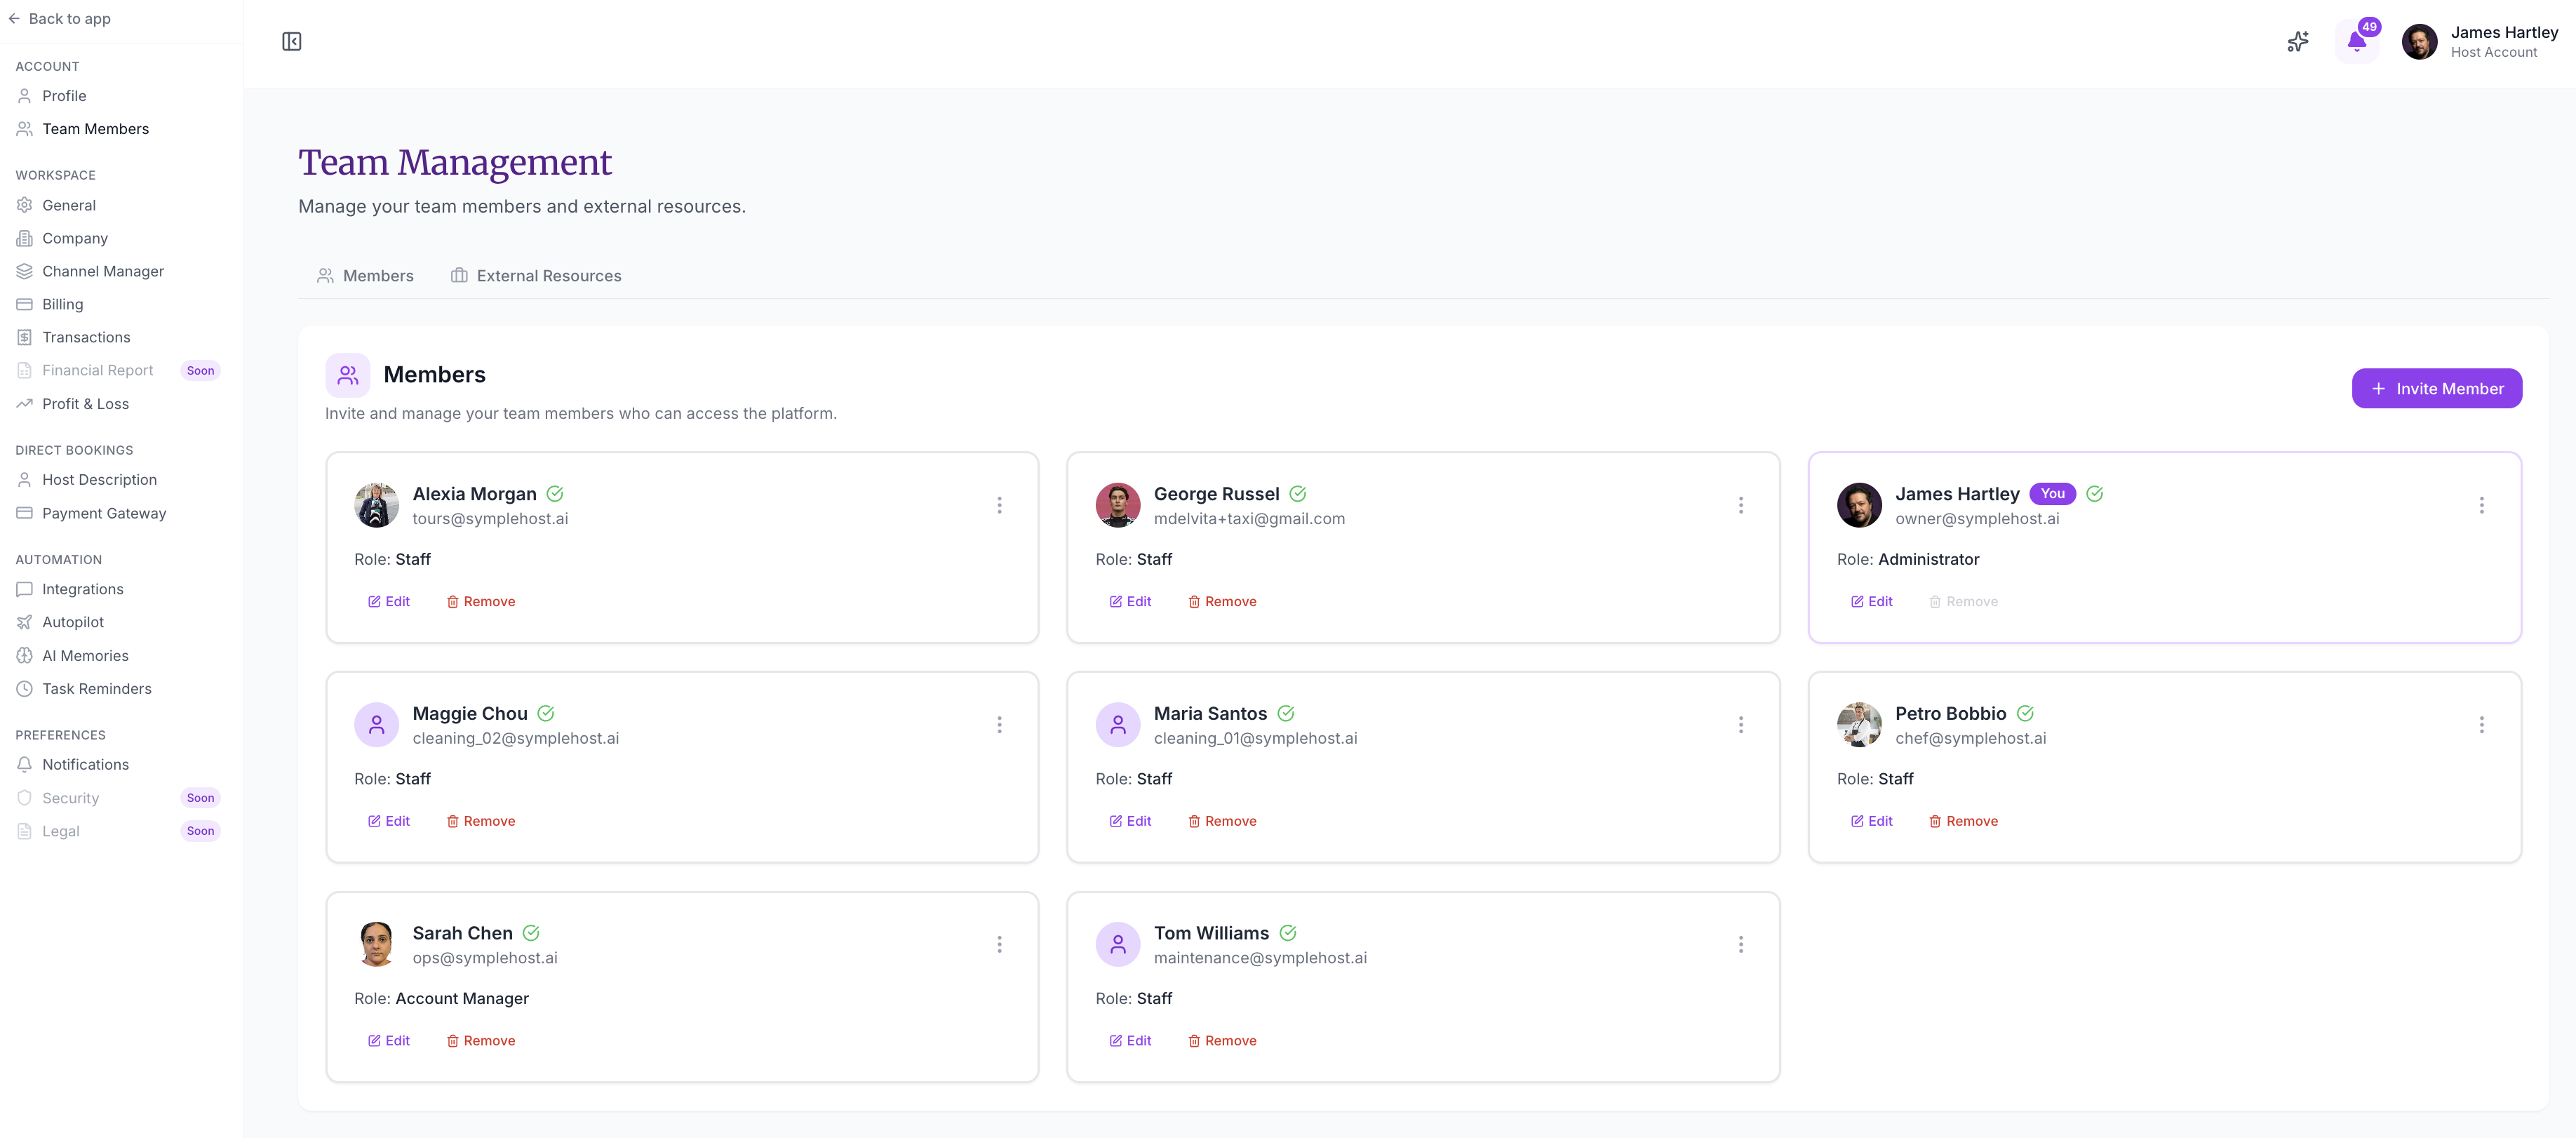
Task: Remove Tom Williams from team
Action: click(1222, 1041)
